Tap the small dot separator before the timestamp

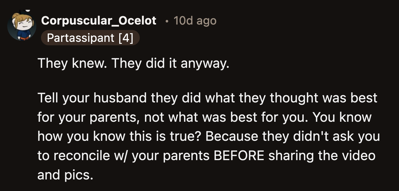point(167,21)
